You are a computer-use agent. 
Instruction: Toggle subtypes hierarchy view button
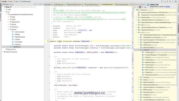tap(140, 7)
